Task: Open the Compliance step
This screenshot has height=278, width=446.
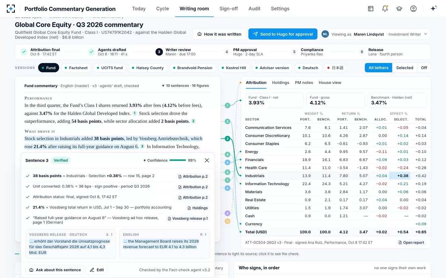Action: [x=307, y=52]
